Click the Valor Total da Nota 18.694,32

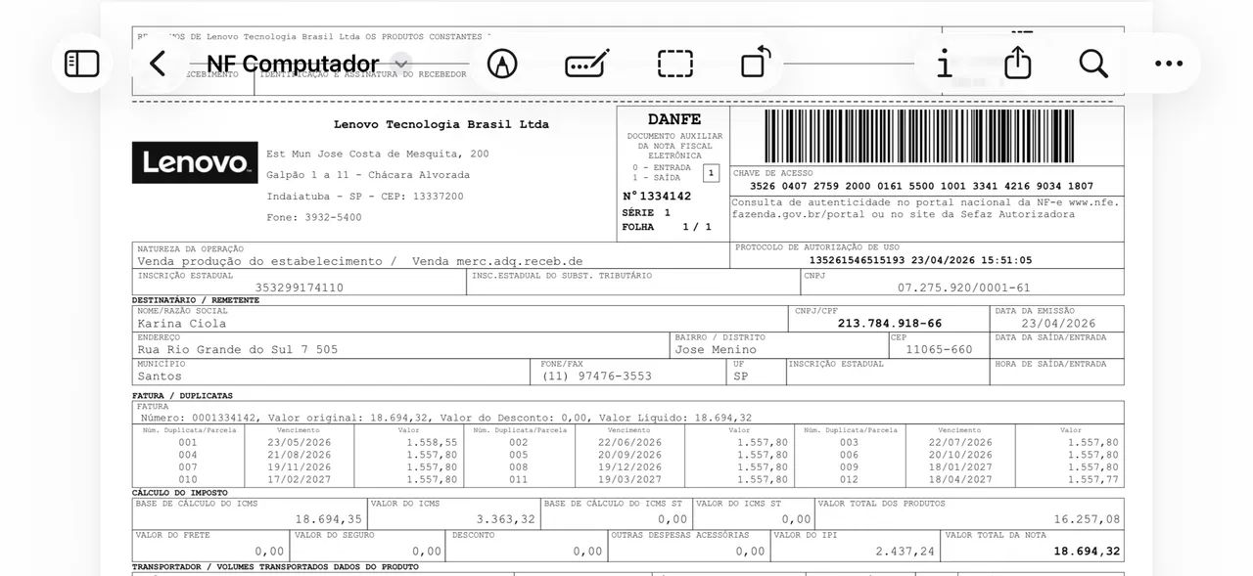[1087, 552]
